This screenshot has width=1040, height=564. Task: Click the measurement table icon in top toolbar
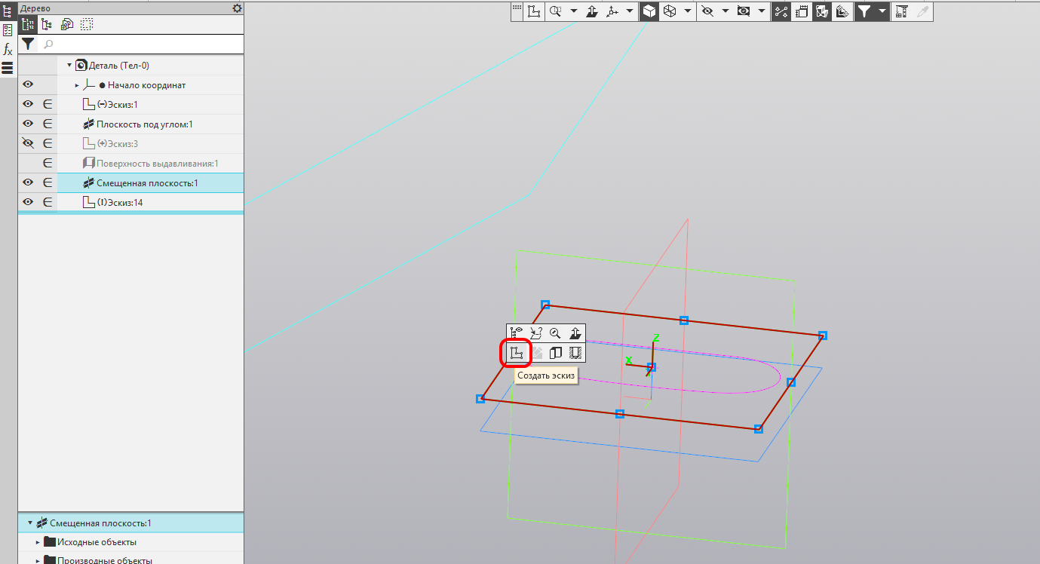pyautogui.click(x=901, y=11)
